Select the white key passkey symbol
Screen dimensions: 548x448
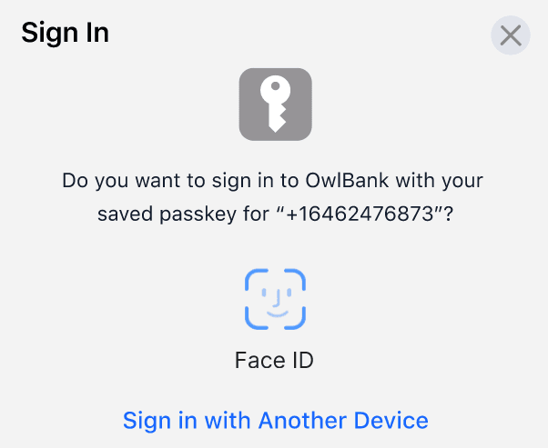tap(275, 105)
